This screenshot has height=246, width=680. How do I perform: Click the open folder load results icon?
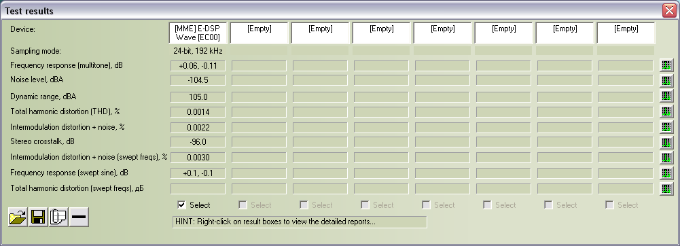[x=18, y=217]
